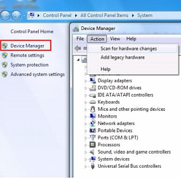Click the Device Manager title bar icon
This screenshot has height=178, width=181.
click(76, 28)
